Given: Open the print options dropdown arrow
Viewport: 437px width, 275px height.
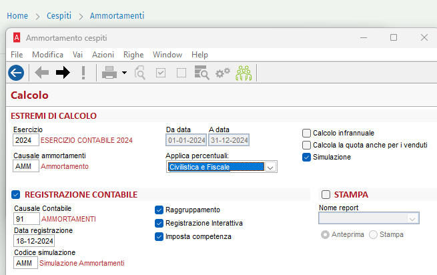Looking at the screenshot, I should [x=124, y=73].
